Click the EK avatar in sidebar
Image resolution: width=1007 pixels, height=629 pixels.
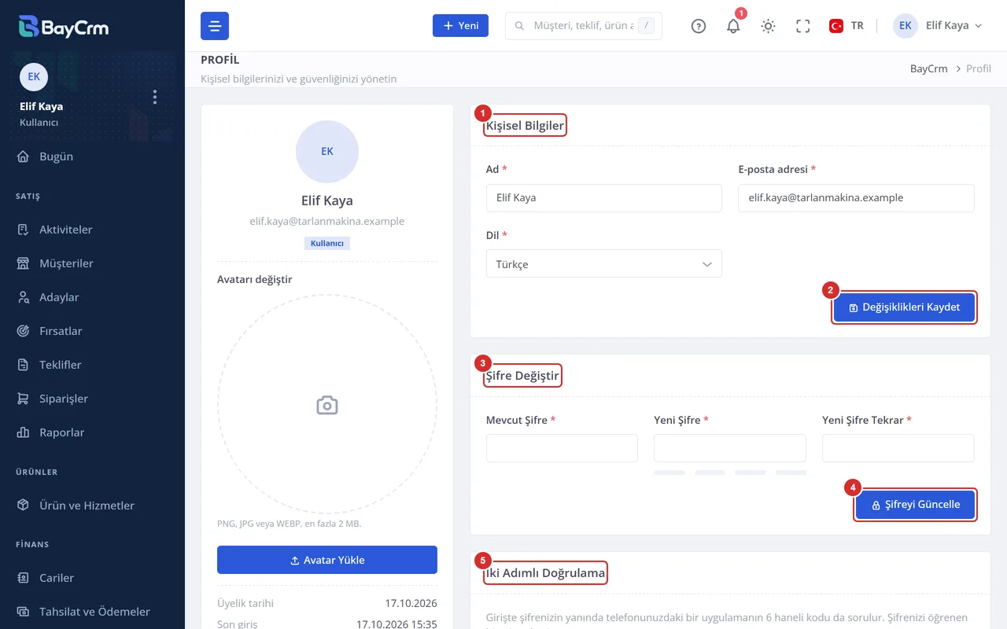tap(34, 77)
